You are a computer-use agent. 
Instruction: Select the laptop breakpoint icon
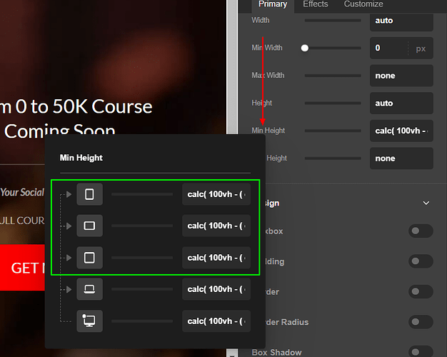click(x=89, y=289)
